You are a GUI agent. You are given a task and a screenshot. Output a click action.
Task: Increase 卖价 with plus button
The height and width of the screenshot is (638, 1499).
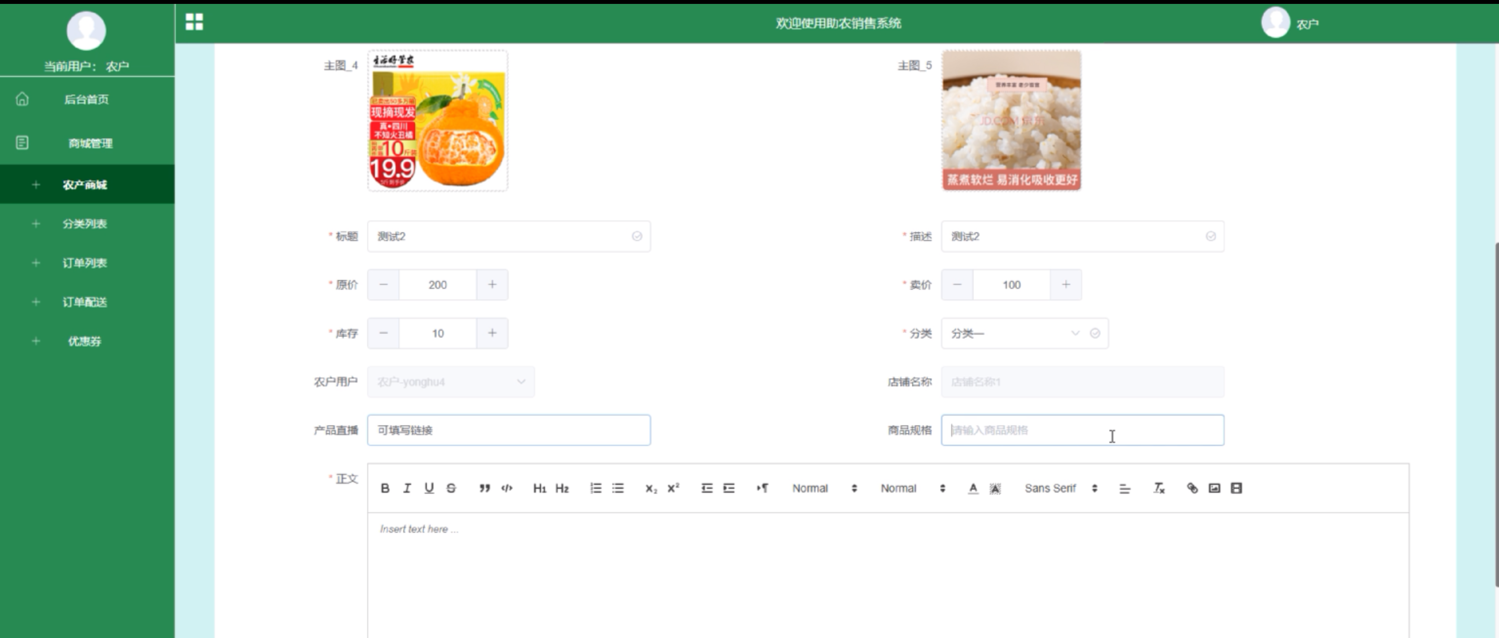pyautogui.click(x=1065, y=285)
